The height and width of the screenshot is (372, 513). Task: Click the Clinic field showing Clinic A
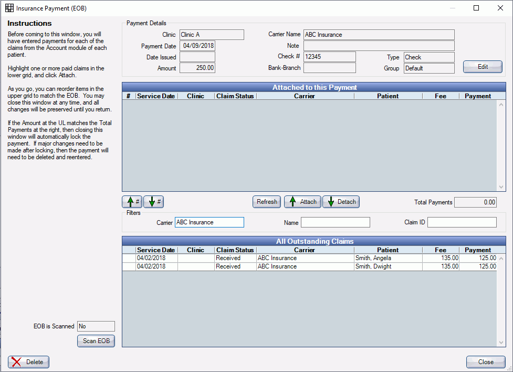[x=212, y=35]
